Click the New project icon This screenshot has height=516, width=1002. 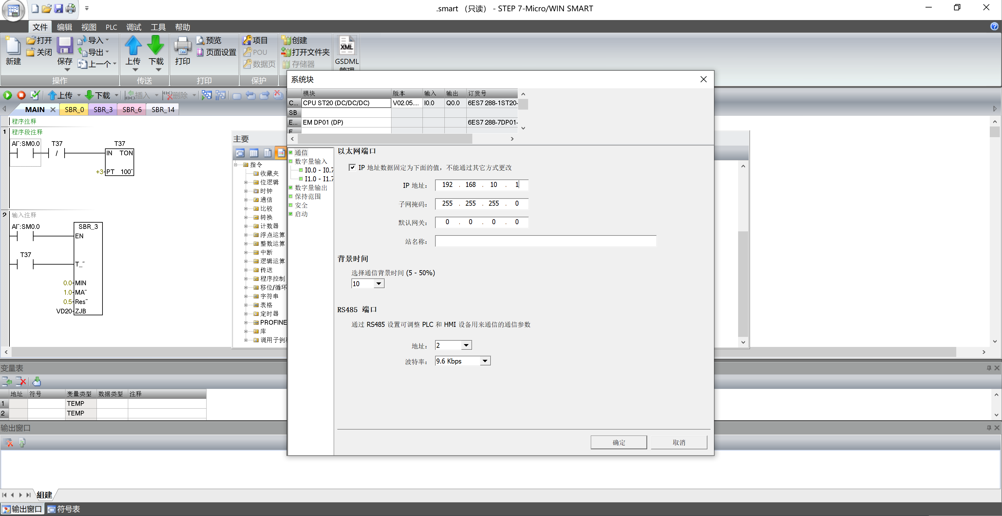(13, 47)
